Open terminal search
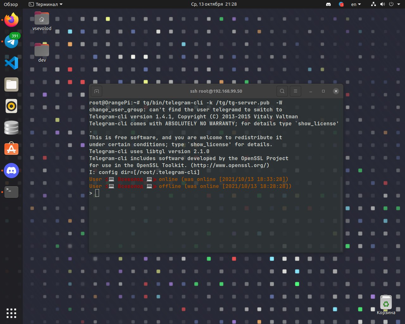Viewport: 405px width, 324px height. tap(282, 91)
